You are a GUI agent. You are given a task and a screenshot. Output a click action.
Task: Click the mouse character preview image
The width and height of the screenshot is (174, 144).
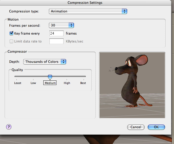click(x=132, y=85)
